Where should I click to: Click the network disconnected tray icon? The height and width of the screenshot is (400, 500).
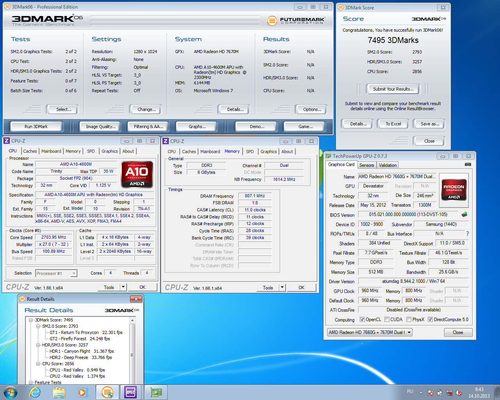[x=449, y=393]
